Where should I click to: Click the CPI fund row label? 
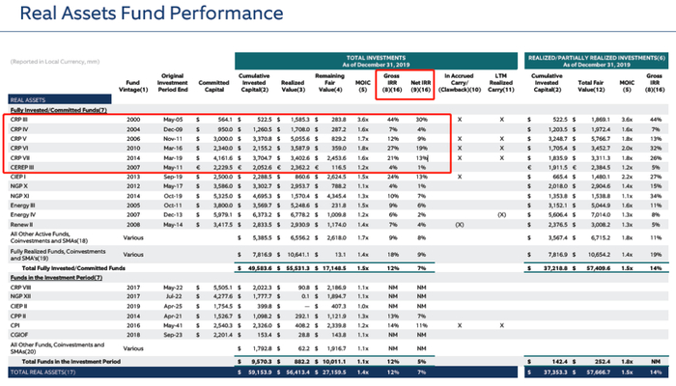(x=15, y=326)
